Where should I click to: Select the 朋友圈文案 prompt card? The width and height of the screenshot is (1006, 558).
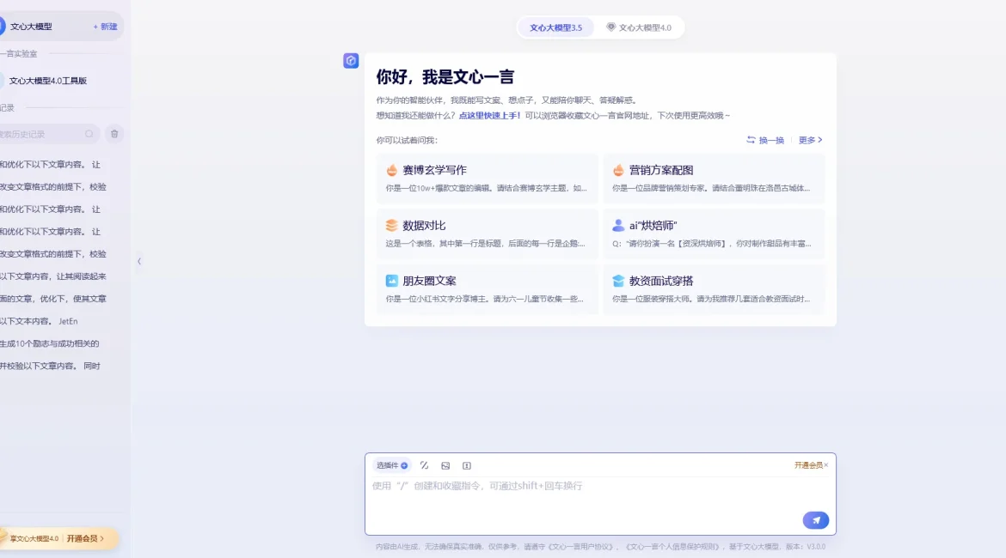click(x=487, y=289)
